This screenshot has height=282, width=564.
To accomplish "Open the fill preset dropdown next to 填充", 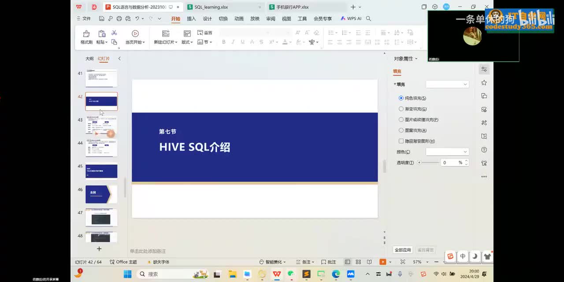I will click(x=447, y=84).
